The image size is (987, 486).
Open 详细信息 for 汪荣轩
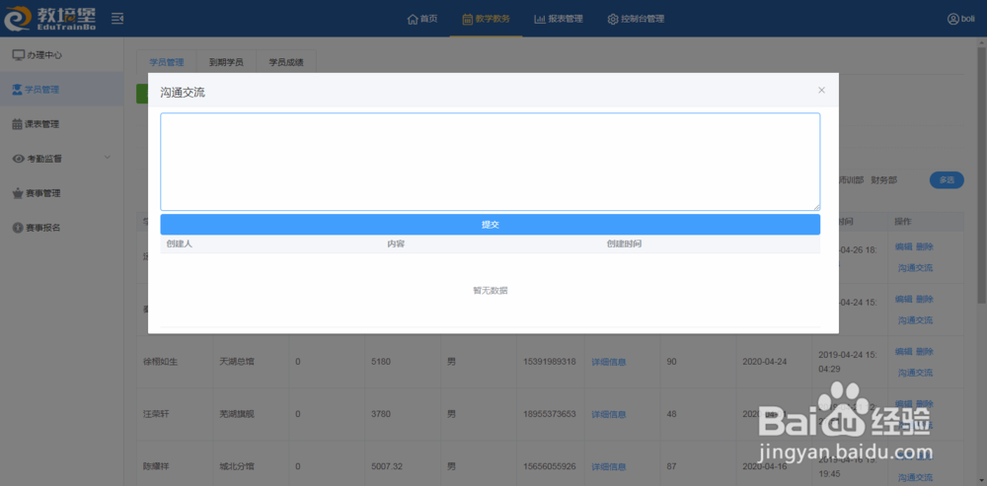tap(609, 414)
